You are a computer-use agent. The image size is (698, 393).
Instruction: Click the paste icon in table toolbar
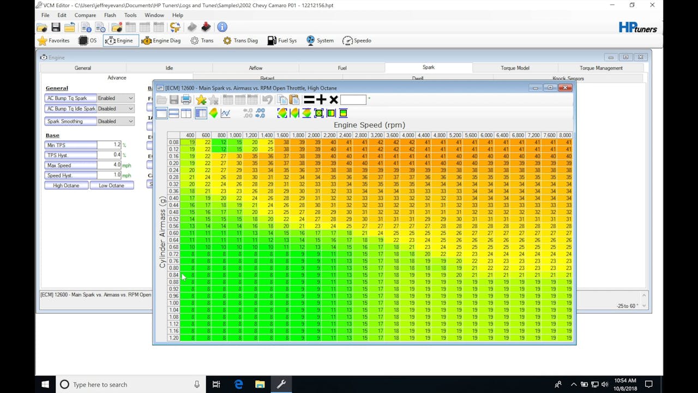(294, 100)
